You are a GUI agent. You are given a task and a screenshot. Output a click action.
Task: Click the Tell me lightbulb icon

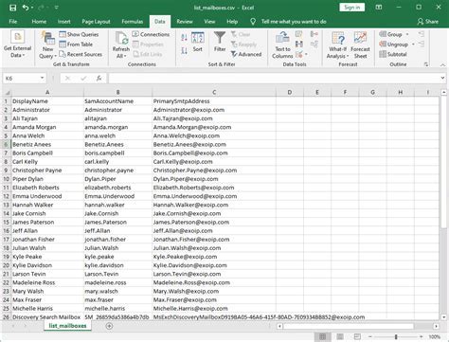pos(253,22)
